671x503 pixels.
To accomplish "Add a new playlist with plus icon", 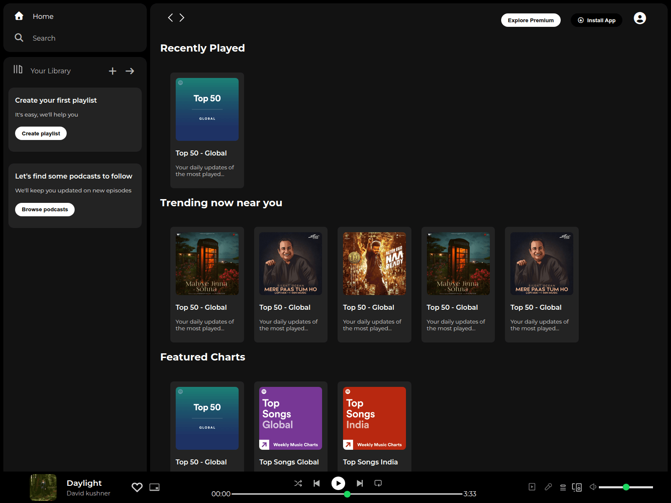I will pos(112,71).
